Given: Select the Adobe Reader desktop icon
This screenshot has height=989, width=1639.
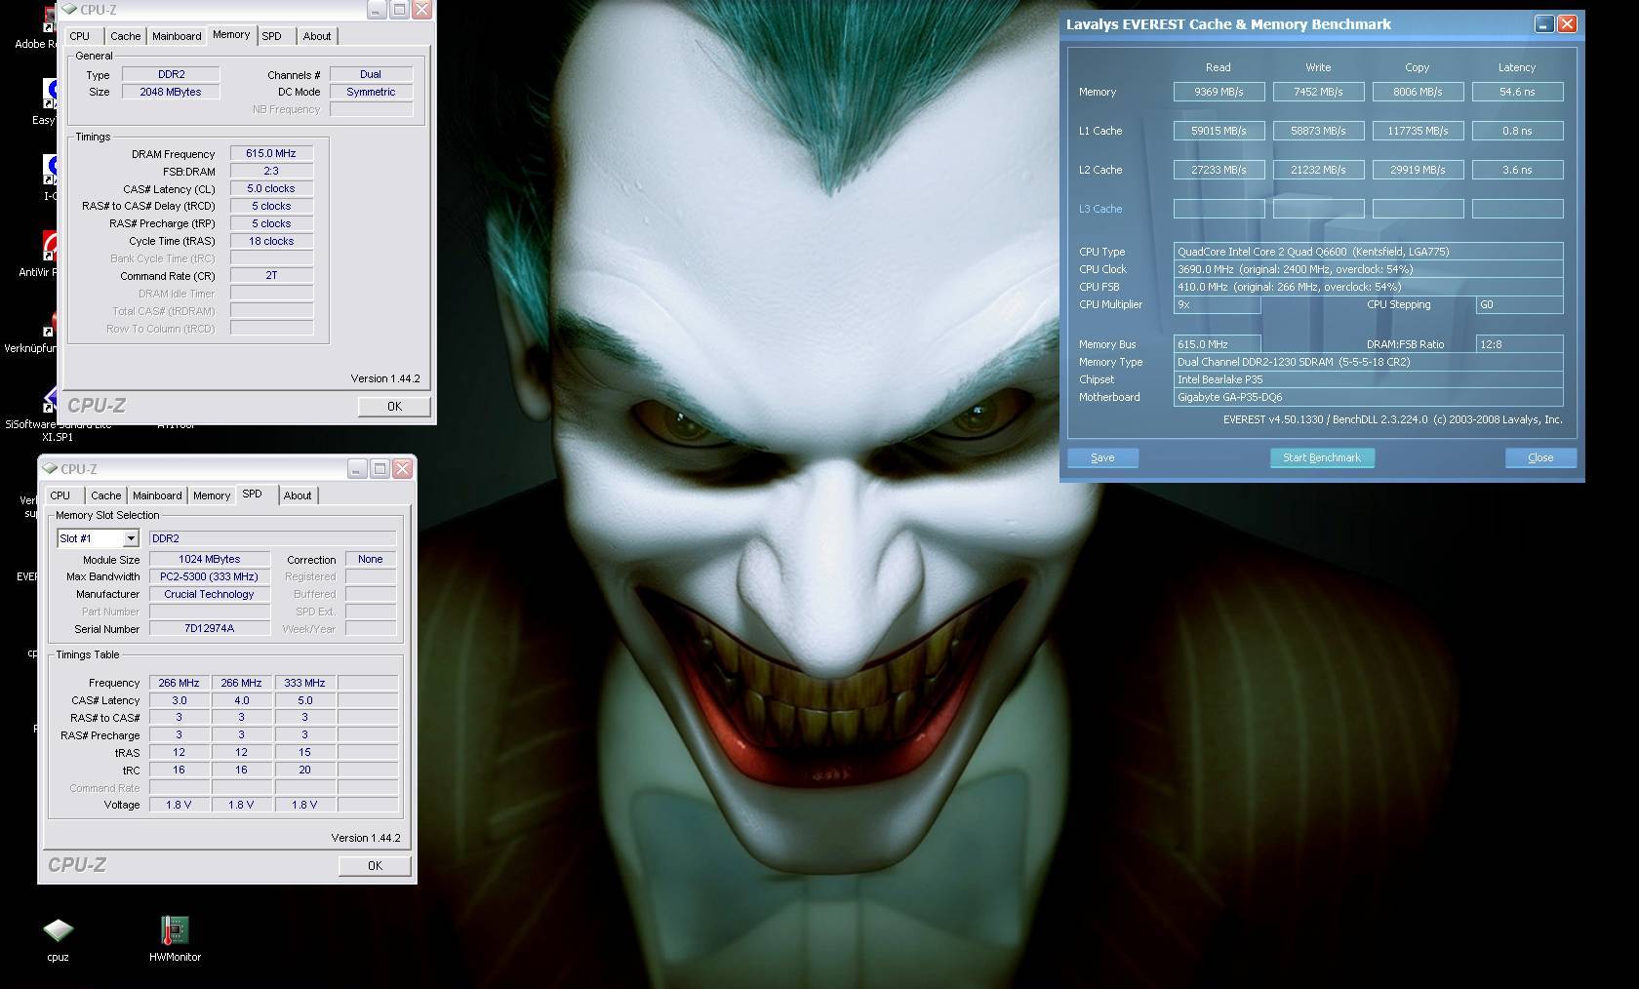Looking at the screenshot, I should [51, 18].
